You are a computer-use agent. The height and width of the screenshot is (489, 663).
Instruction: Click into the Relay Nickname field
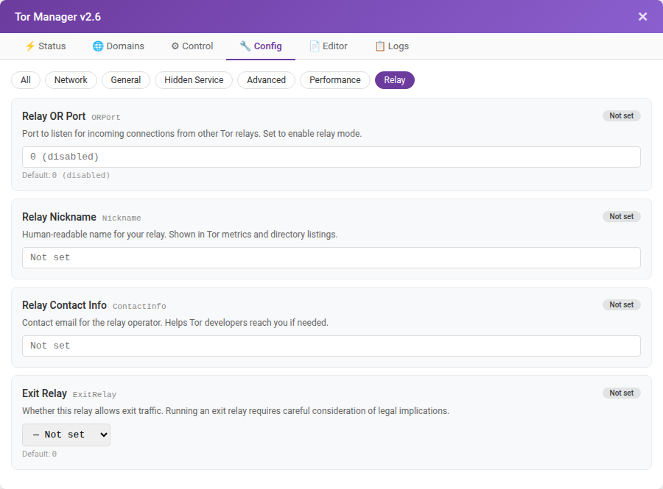click(x=331, y=258)
